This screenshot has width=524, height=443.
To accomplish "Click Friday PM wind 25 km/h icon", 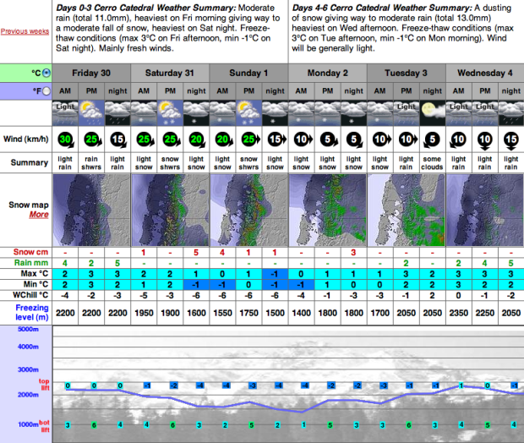I will click(92, 139).
